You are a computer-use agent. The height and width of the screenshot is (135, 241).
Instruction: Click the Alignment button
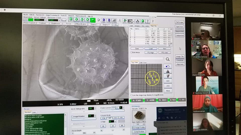(180, 64)
